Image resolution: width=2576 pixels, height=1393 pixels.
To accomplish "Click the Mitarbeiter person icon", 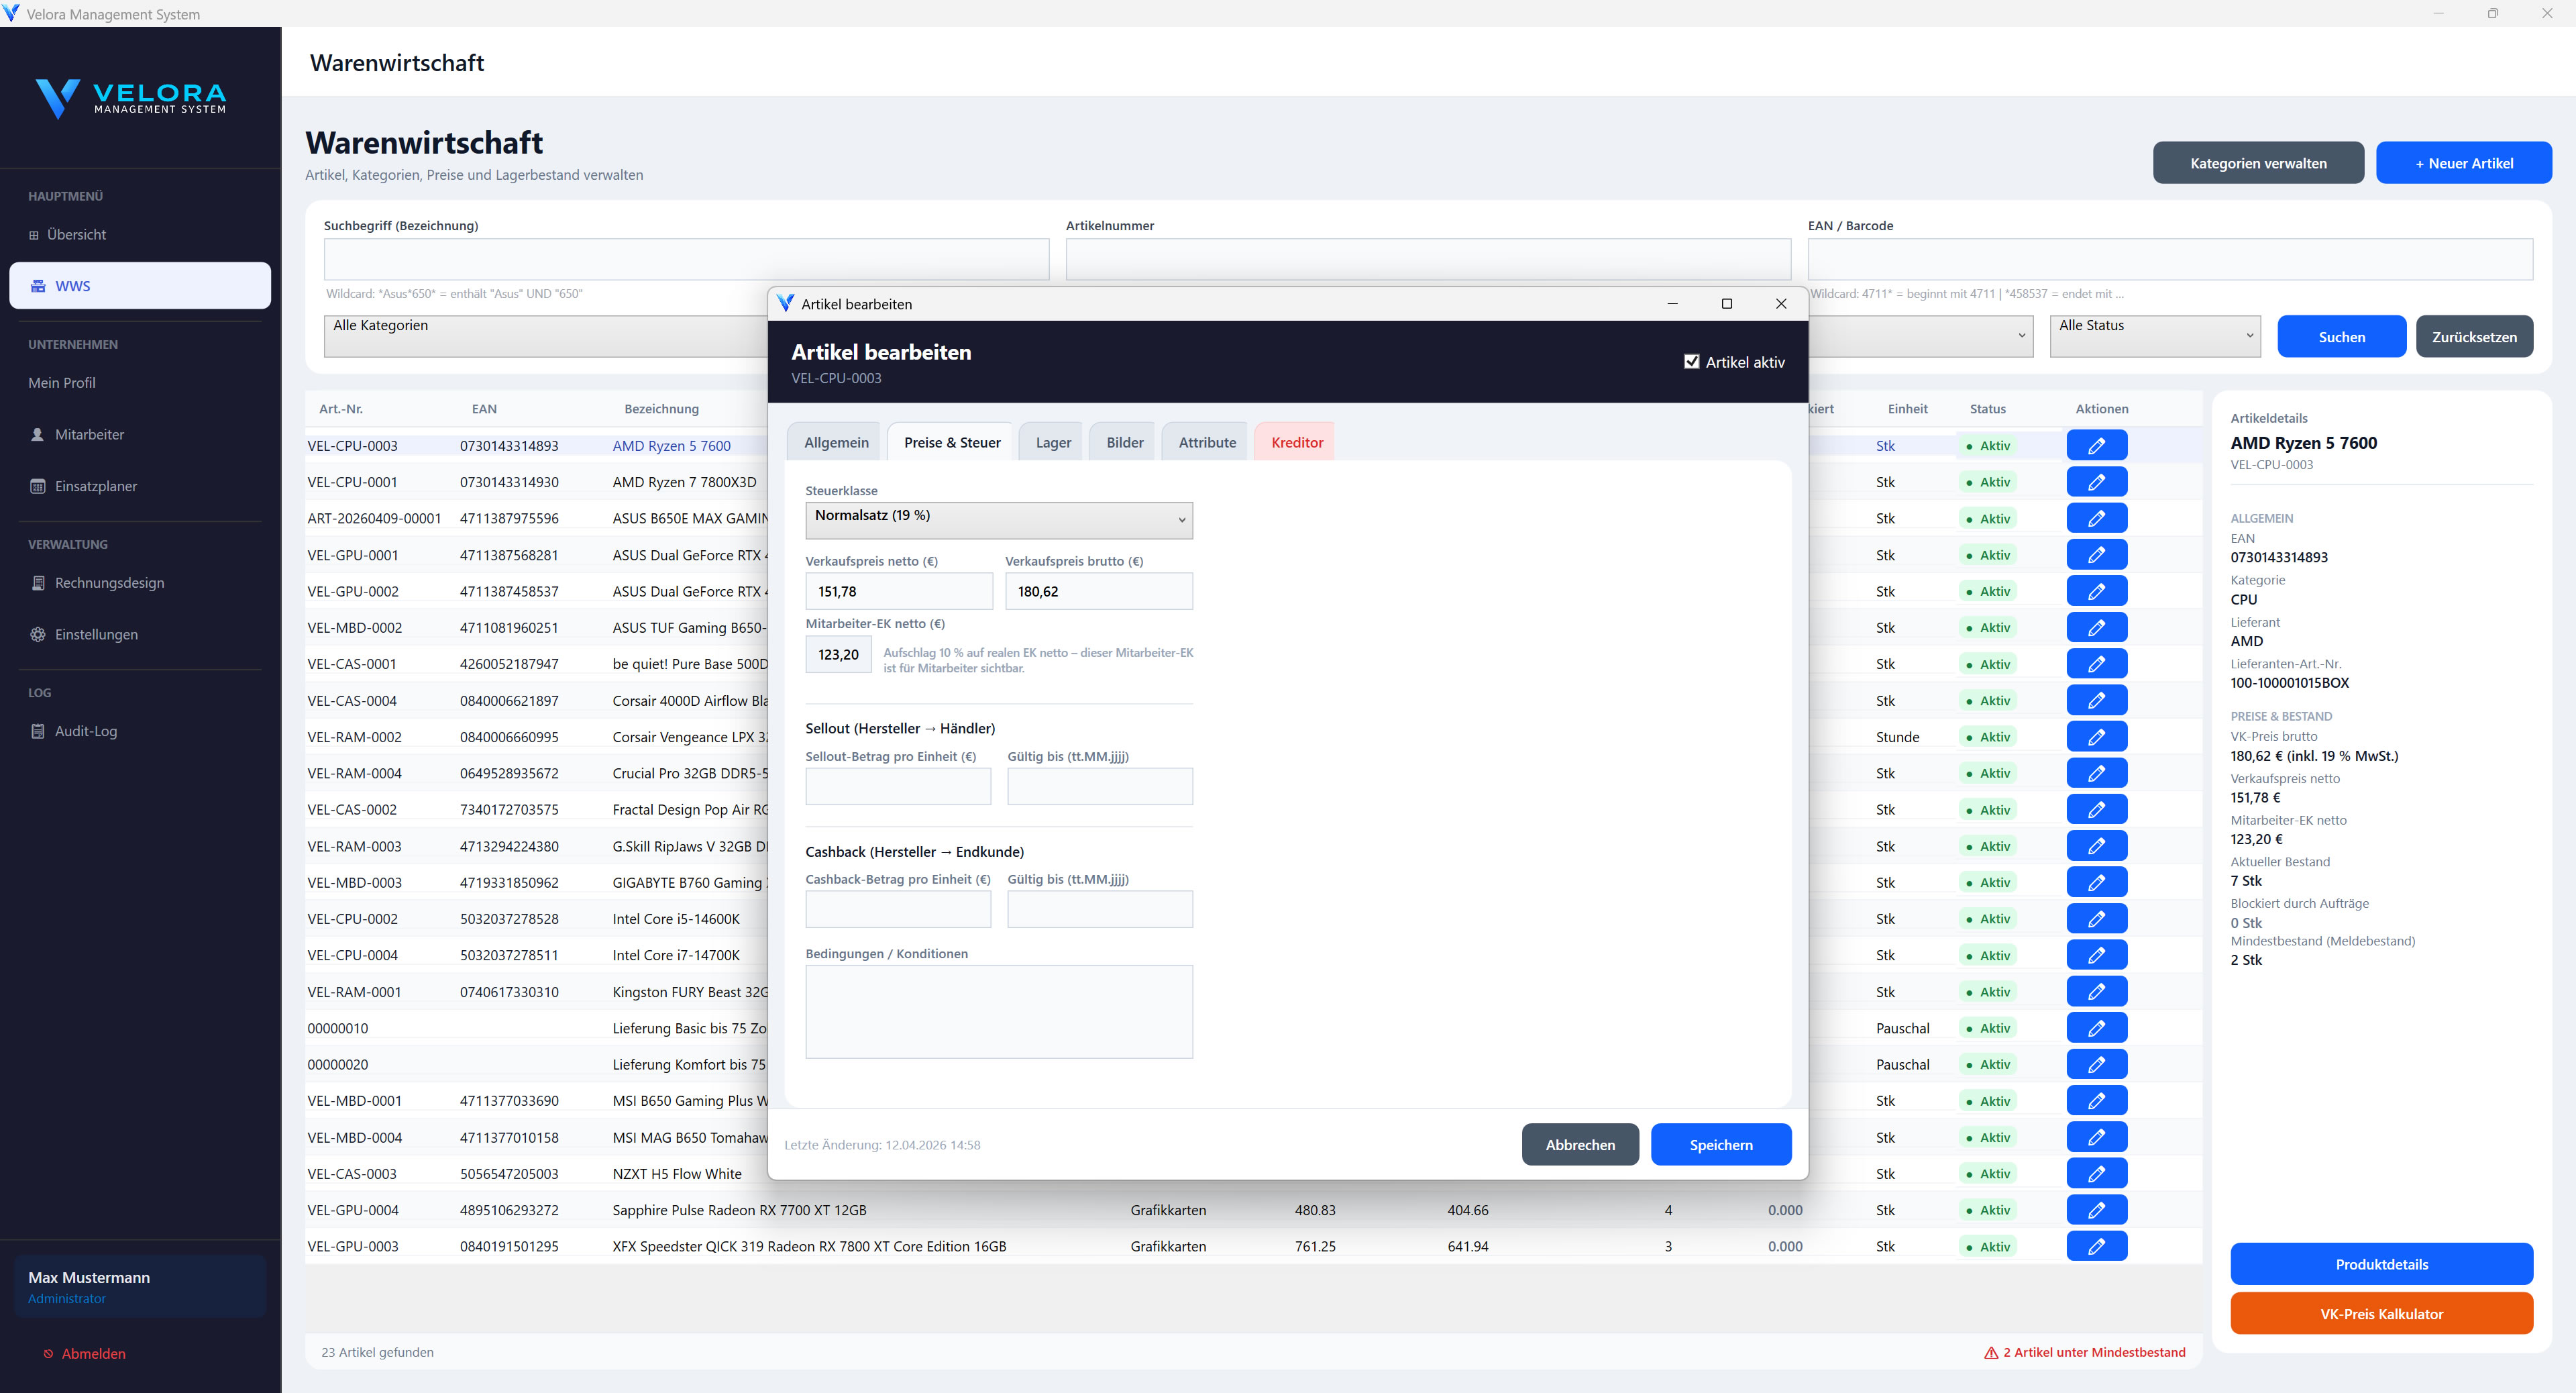I will pyautogui.click(x=38, y=434).
